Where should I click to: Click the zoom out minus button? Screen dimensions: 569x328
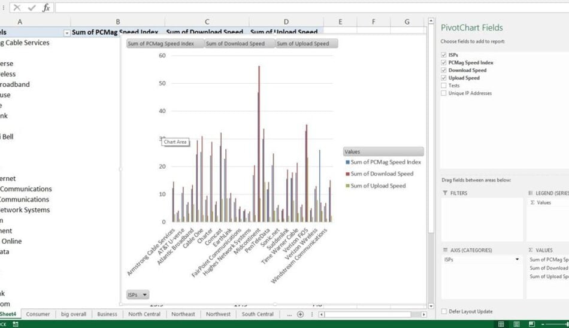[x=543, y=324]
